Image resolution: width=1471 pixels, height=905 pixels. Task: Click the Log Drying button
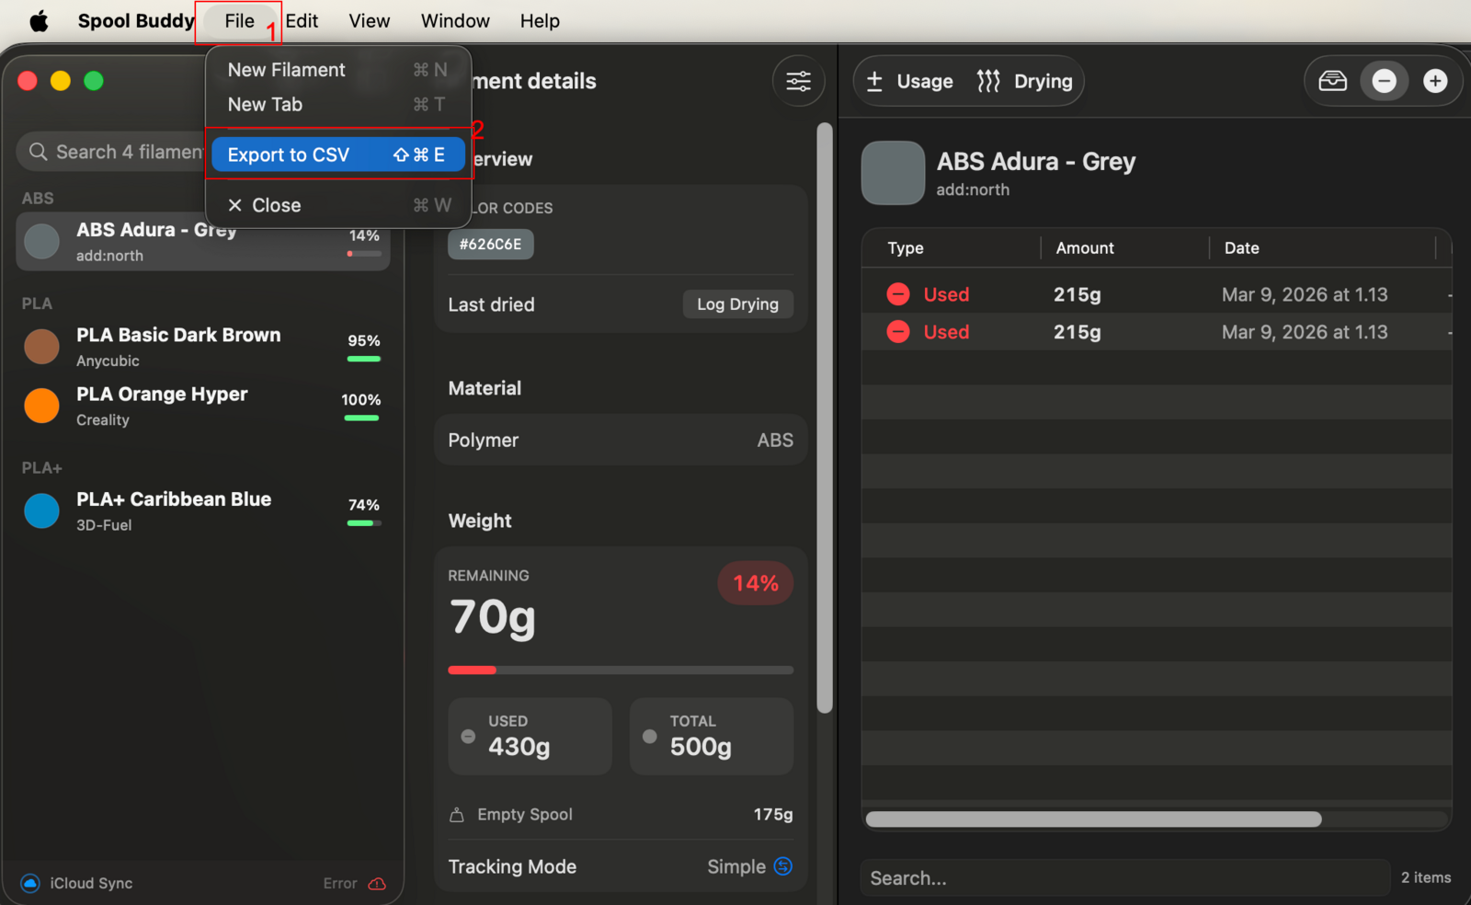pos(737,304)
